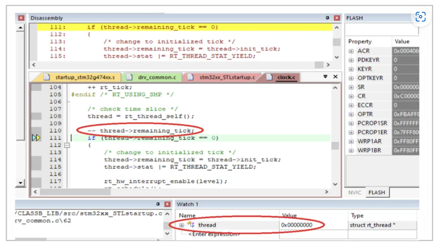Expand the PCROP1ER register property

[351, 133]
